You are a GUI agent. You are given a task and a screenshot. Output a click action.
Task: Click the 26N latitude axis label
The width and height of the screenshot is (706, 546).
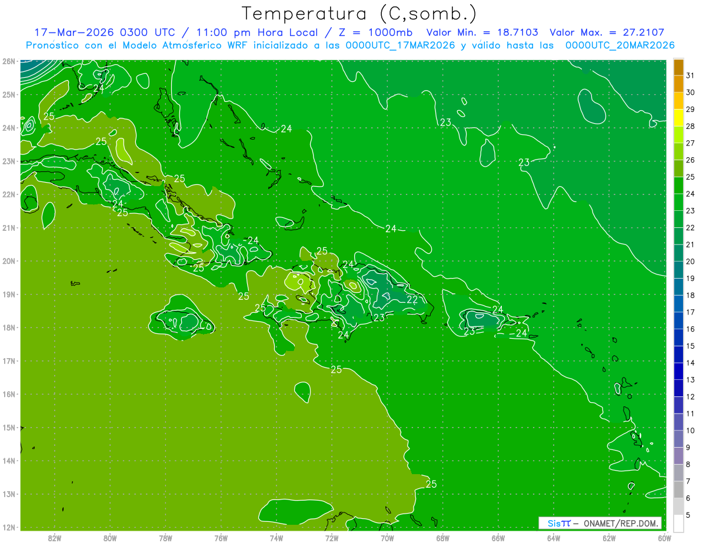8,61
